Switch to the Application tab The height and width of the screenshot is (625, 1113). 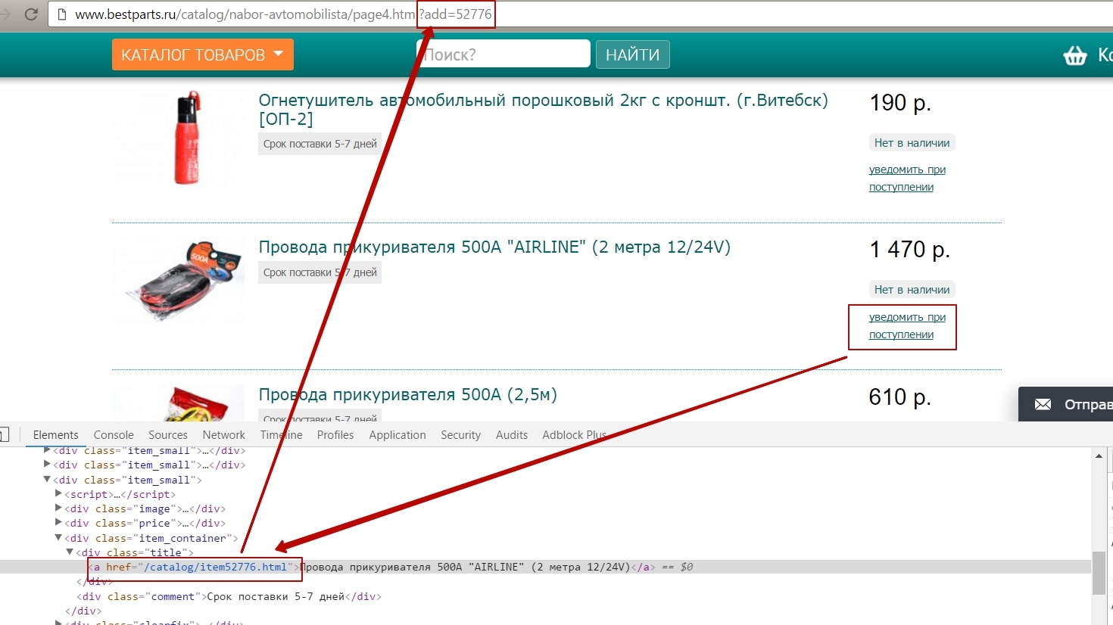397,435
